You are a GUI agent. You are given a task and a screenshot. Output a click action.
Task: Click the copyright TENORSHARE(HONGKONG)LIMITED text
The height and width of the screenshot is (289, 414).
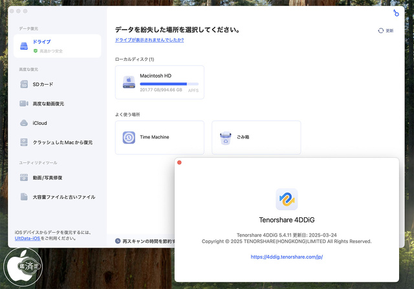point(287,241)
